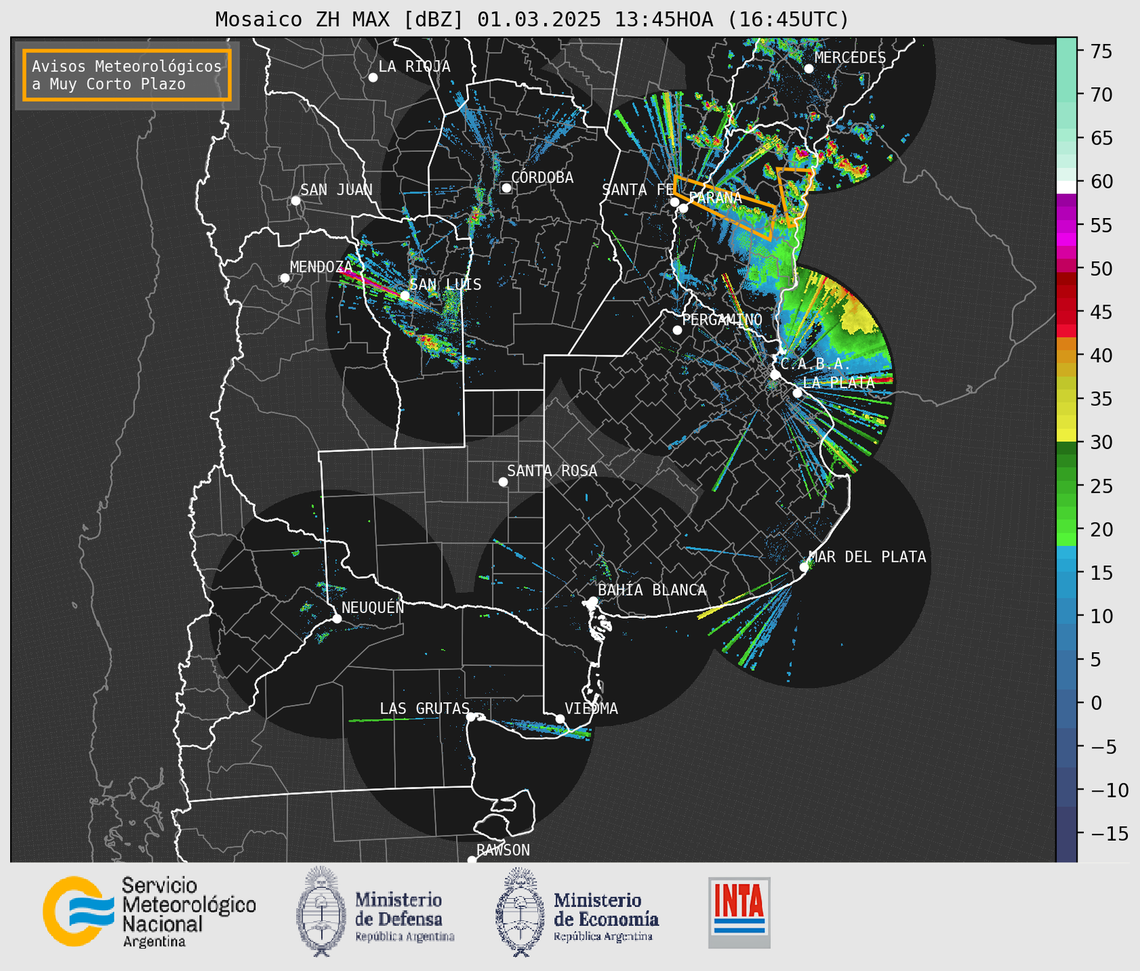Click the MERCEDES label text
This screenshot has width=1140, height=971.
pyautogui.click(x=850, y=58)
